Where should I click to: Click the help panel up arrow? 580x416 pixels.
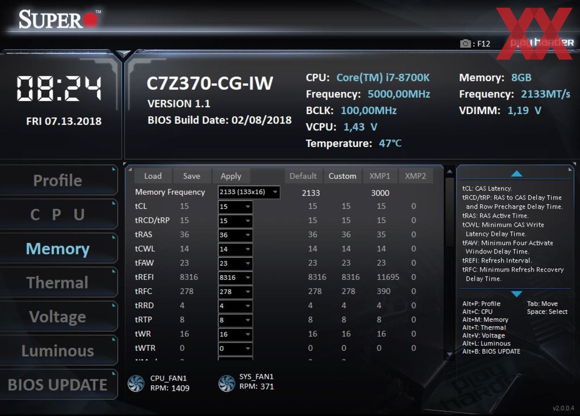pos(516,173)
